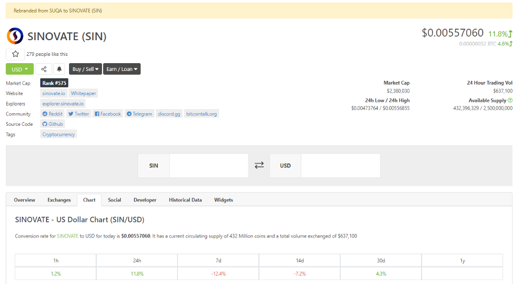This screenshot has width=523, height=284.
Task: Open the discord.gg link
Action: pos(169,114)
